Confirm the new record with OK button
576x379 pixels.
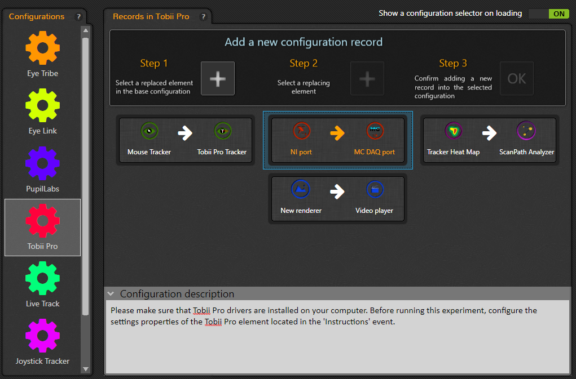click(x=517, y=78)
